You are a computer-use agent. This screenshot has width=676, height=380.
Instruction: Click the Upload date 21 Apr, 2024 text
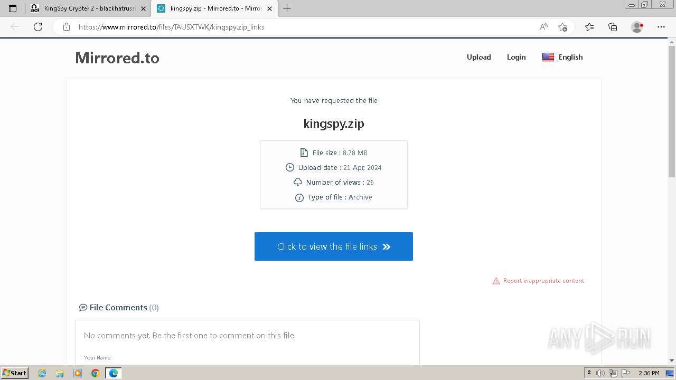tap(340, 167)
